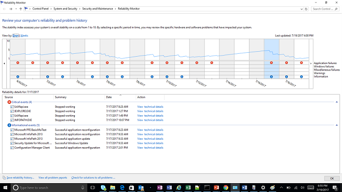342x192 pixels.
Task: Sort by the Summary column header
Action: pos(79,97)
